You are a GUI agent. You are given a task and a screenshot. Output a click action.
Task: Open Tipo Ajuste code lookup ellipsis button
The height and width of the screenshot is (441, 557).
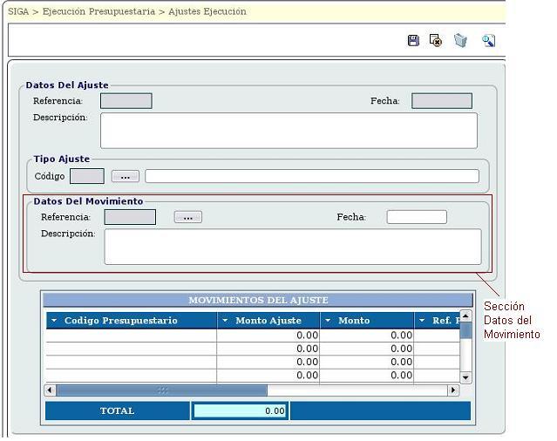point(126,176)
